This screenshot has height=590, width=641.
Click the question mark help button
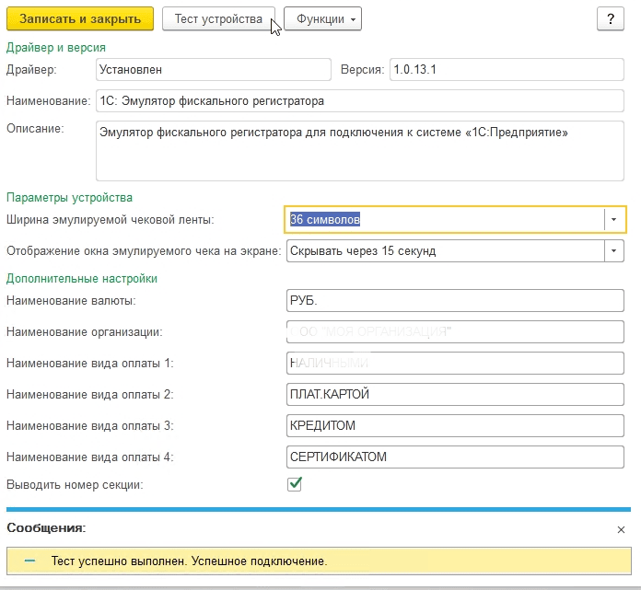(611, 19)
